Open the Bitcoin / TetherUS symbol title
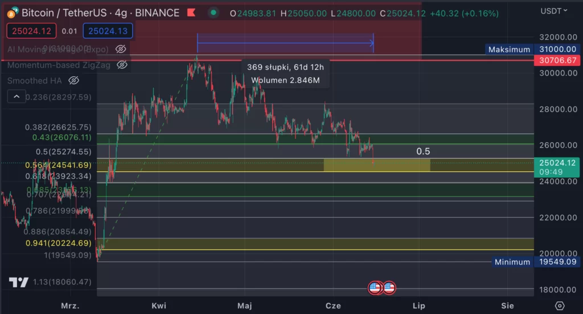The image size is (583, 314). pyautogui.click(x=100, y=13)
